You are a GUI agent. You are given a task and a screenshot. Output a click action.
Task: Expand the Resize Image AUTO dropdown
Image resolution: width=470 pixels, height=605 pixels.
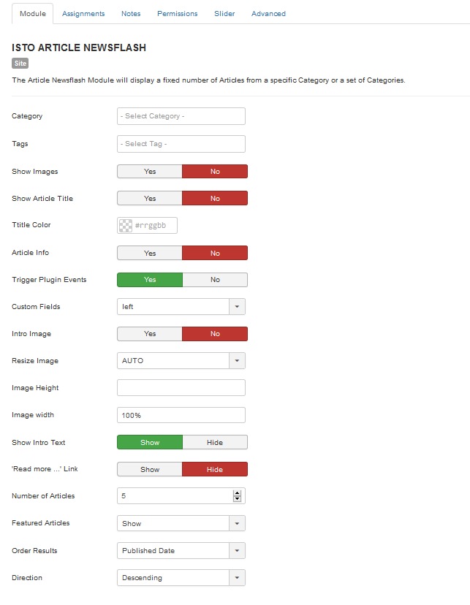click(181, 361)
